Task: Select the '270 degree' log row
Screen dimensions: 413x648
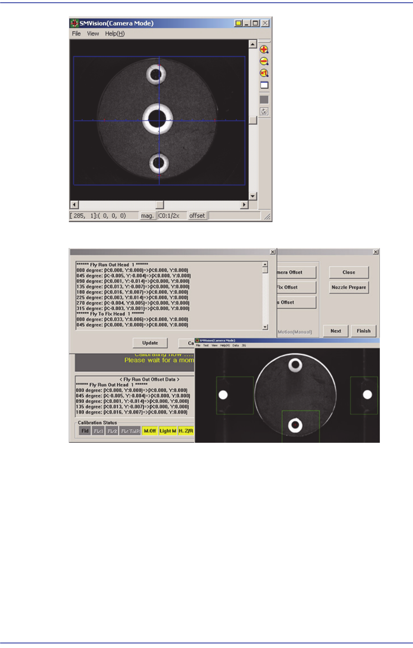Action: [133, 303]
